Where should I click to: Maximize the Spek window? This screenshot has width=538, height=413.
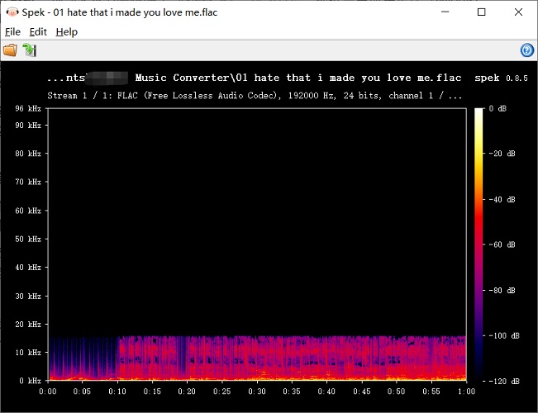point(481,12)
